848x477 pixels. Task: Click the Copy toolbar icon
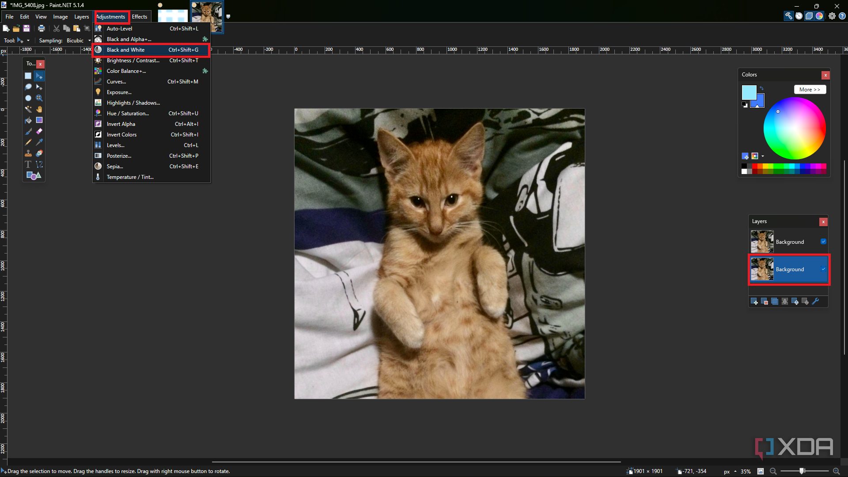pos(67,29)
